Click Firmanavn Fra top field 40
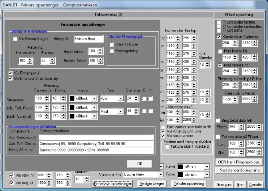Viewport: 268px width, 191px height. 56,99
